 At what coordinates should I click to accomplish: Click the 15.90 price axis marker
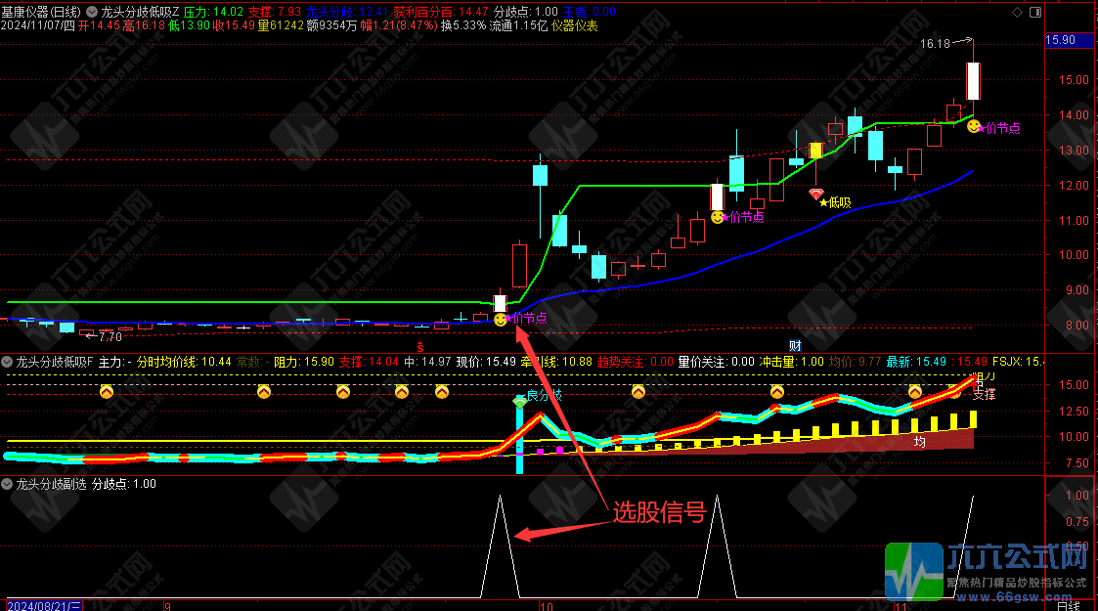click(x=1062, y=40)
